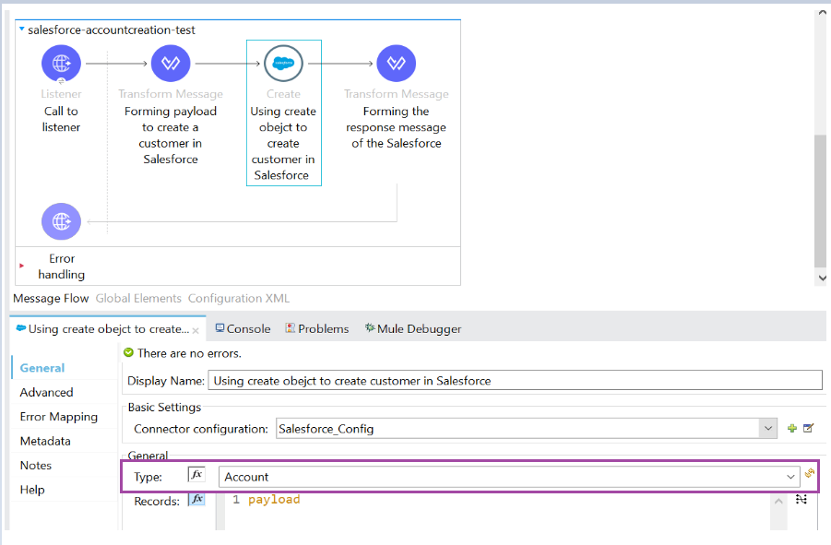
Task: Toggle fx expression mode for Type field
Action: [x=196, y=474]
